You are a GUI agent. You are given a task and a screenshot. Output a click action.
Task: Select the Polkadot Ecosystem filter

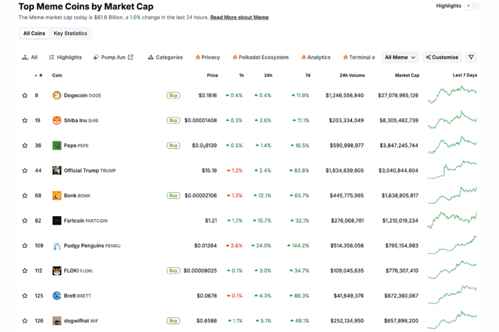point(260,57)
